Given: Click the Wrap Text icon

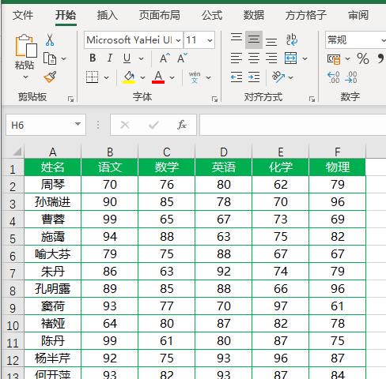Looking at the screenshot, I should (x=292, y=39).
